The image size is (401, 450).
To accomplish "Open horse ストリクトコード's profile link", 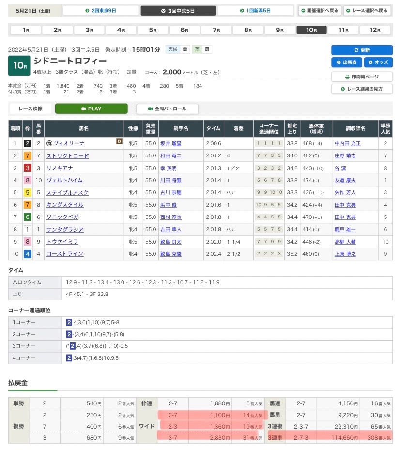I will [x=67, y=156].
